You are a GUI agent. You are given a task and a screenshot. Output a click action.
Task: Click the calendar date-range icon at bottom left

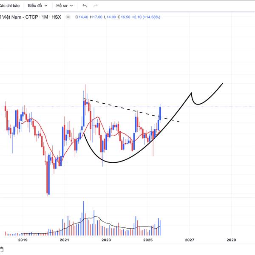[1, 249]
